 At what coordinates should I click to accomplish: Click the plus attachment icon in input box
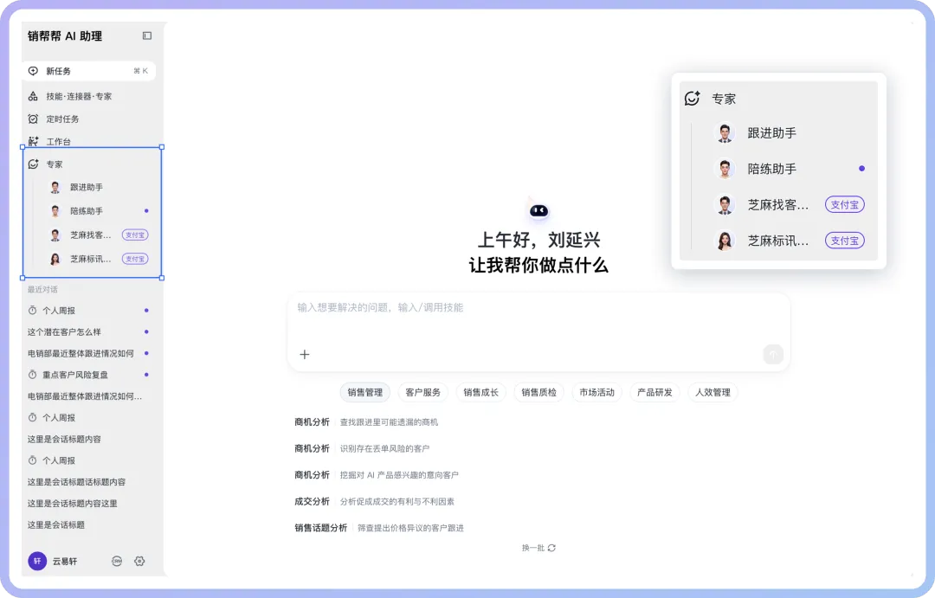coord(305,354)
